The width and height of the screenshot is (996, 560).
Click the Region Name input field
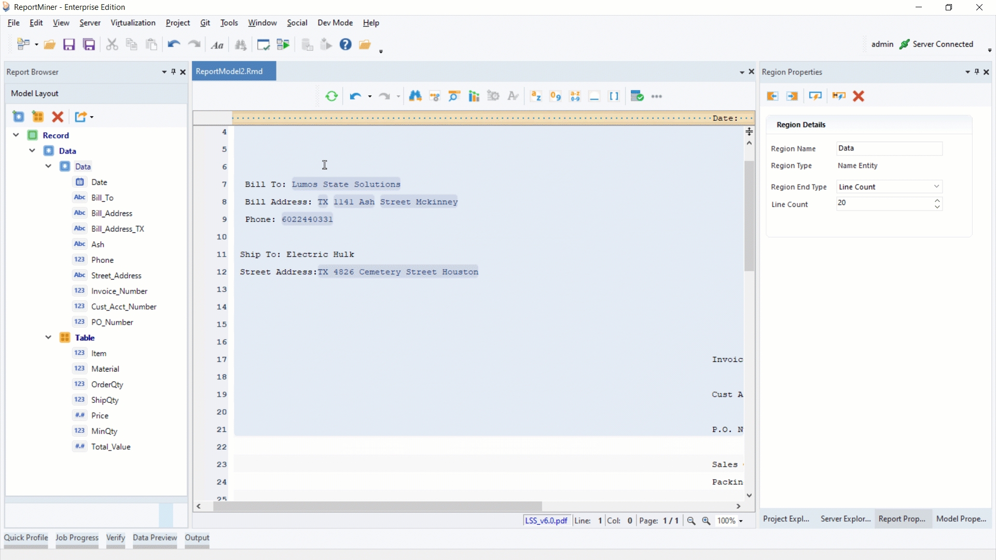coord(889,148)
